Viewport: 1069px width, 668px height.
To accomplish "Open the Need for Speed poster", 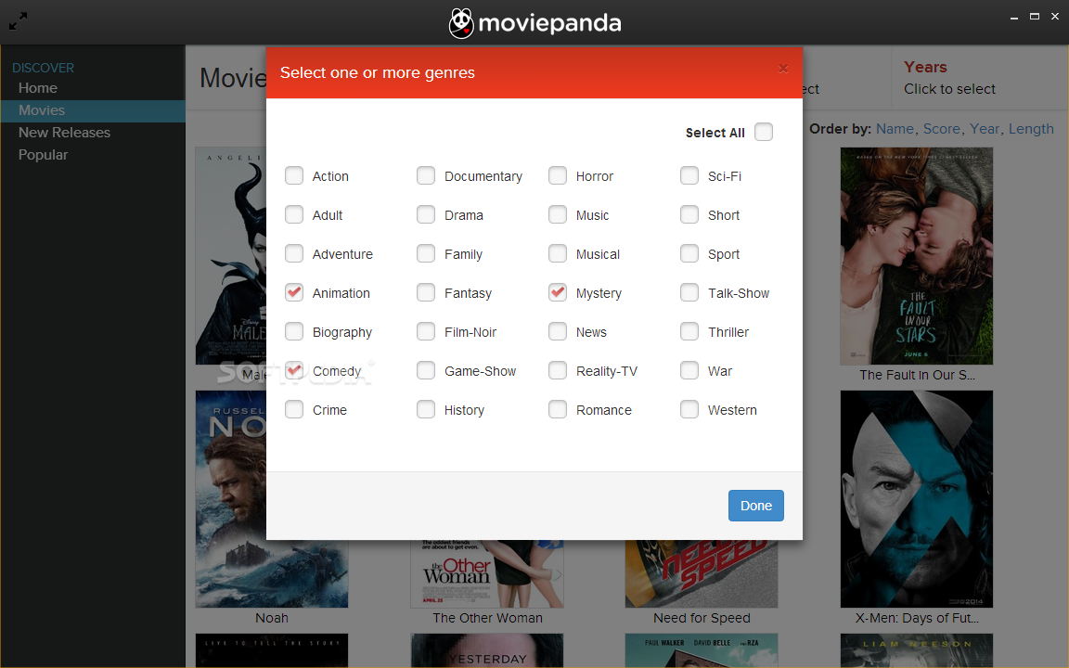I will tap(702, 574).
